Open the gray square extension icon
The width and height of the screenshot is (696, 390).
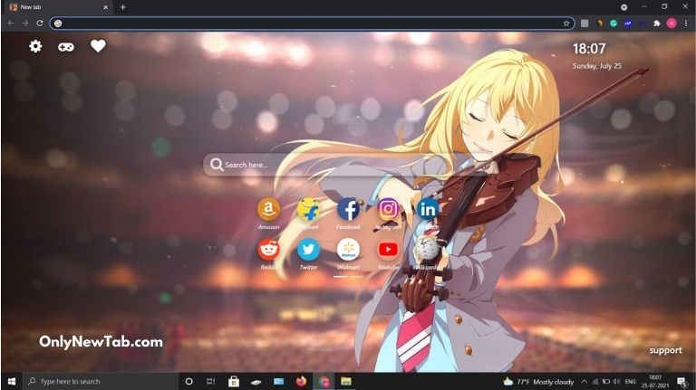[585, 23]
